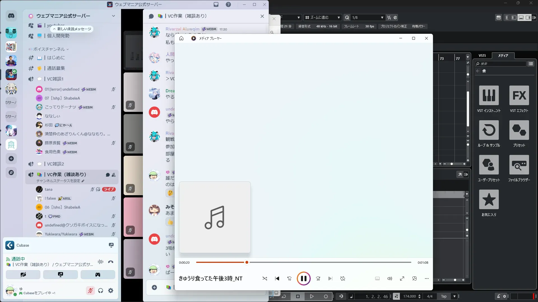Open Discord user settings gear
This screenshot has height=302, width=538.
click(x=111, y=291)
